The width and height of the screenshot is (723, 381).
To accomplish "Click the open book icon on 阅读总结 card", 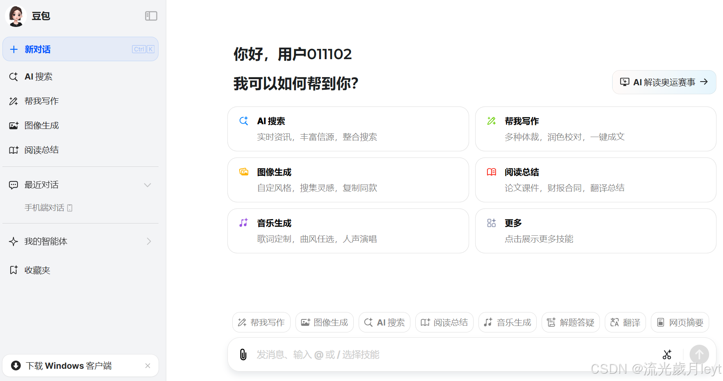I will (492, 172).
